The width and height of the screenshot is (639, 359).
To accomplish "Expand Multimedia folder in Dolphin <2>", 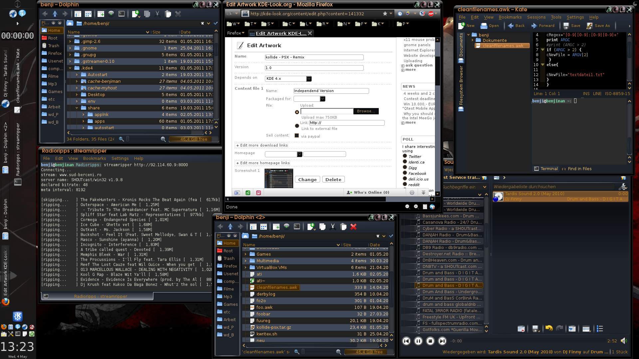I will pyautogui.click(x=246, y=261).
